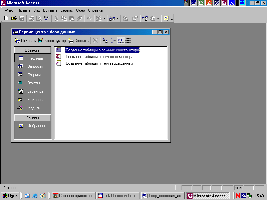267x200 pixels.
Task: Click the Ru language indicator in tray
Action: click(244, 196)
